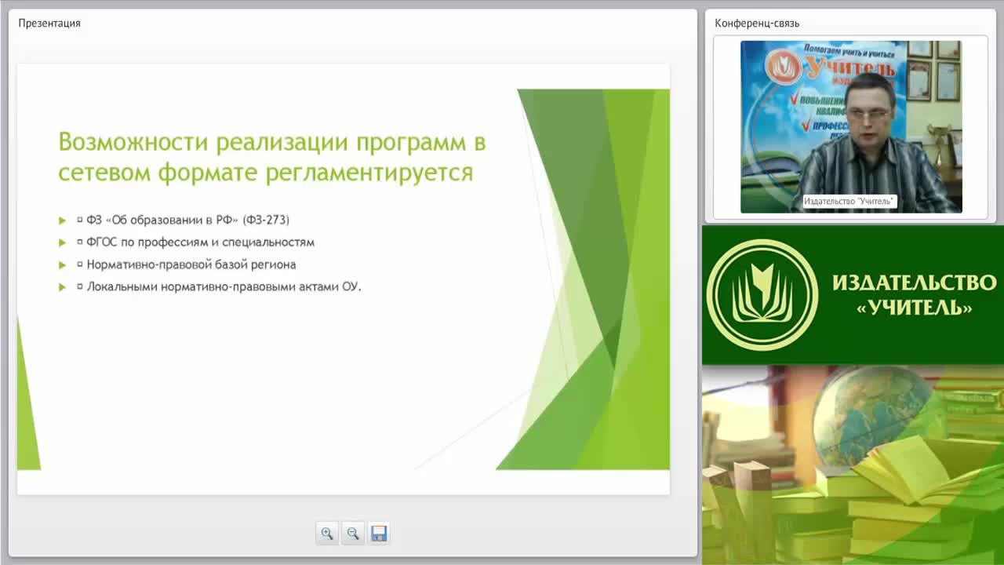Image resolution: width=1004 pixels, height=565 pixels.
Task: Select the bullet Нормативно-правовой базой региона
Action: pos(191,264)
